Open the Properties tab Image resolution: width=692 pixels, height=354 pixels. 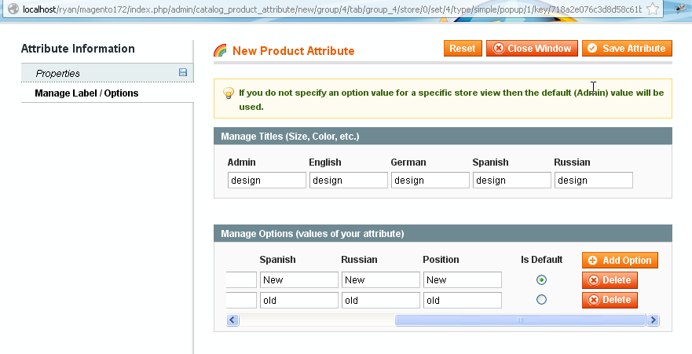click(x=57, y=74)
